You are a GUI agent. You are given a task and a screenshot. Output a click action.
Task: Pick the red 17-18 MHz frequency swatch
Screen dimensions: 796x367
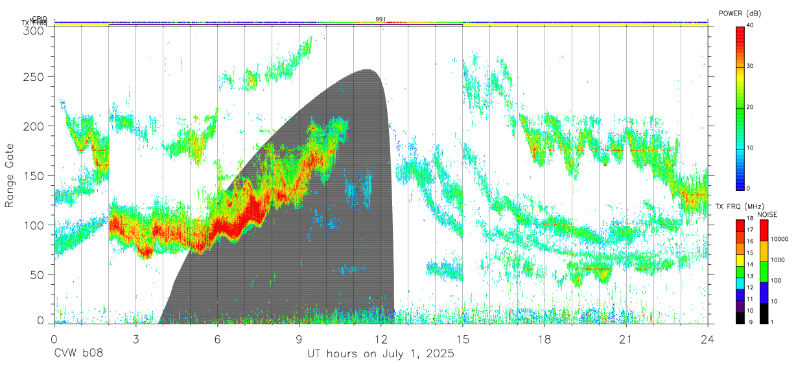(x=740, y=225)
